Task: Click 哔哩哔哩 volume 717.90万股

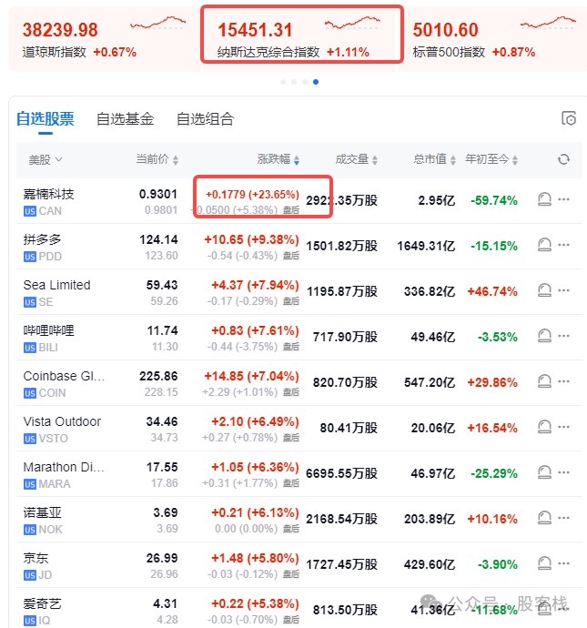Action: (x=345, y=337)
